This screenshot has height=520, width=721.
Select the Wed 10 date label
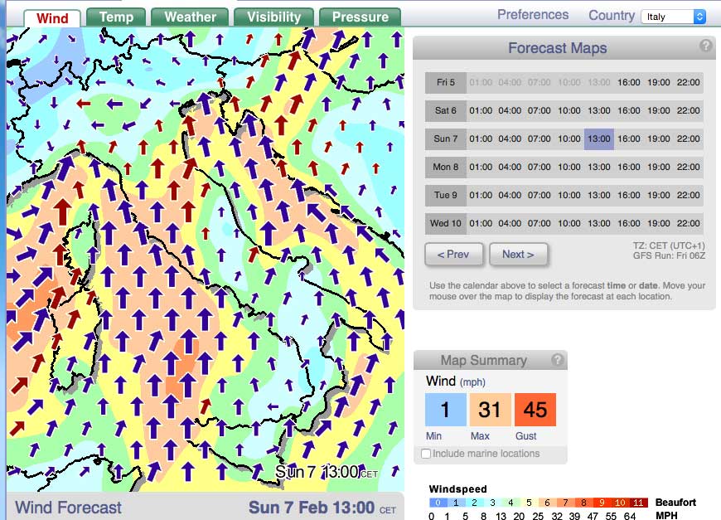(446, 223)
